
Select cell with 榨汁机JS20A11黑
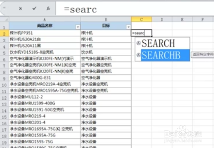click(45, 46)
